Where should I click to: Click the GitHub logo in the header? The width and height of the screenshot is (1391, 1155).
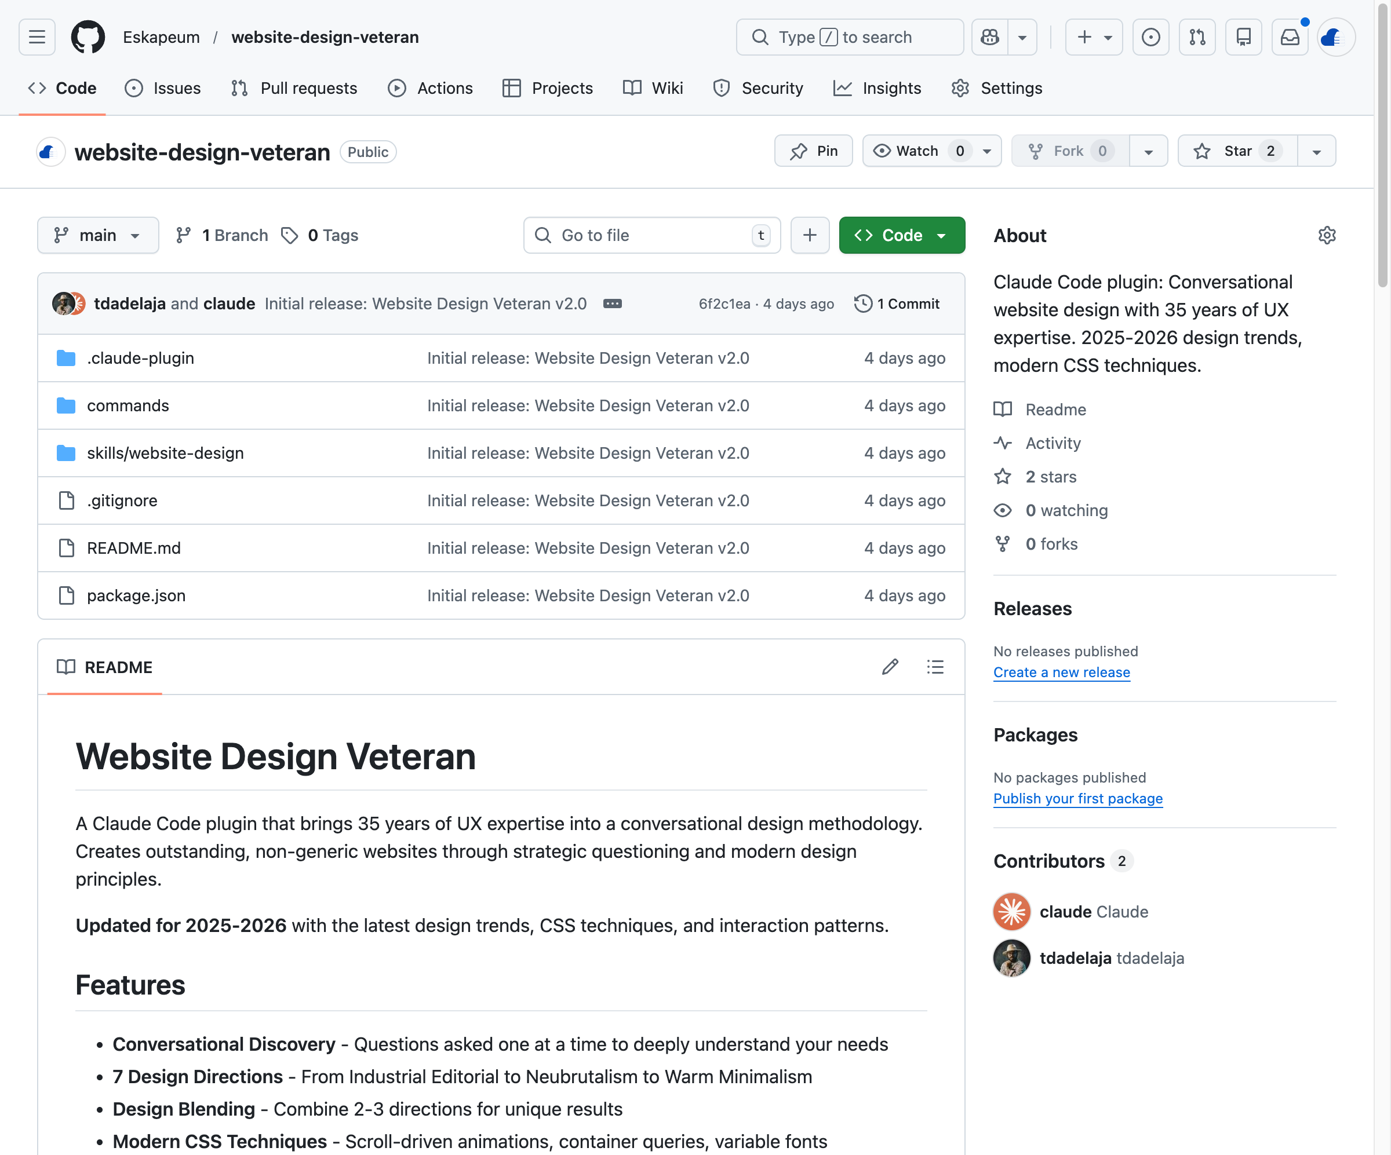click(x=88, y=37)
